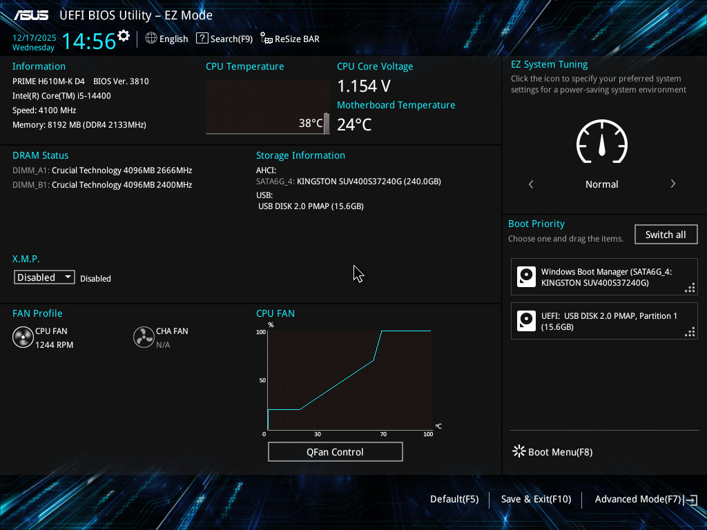Click the EZ System Tuning gauge icon
The image size is (707, 530).
point(602,141)
